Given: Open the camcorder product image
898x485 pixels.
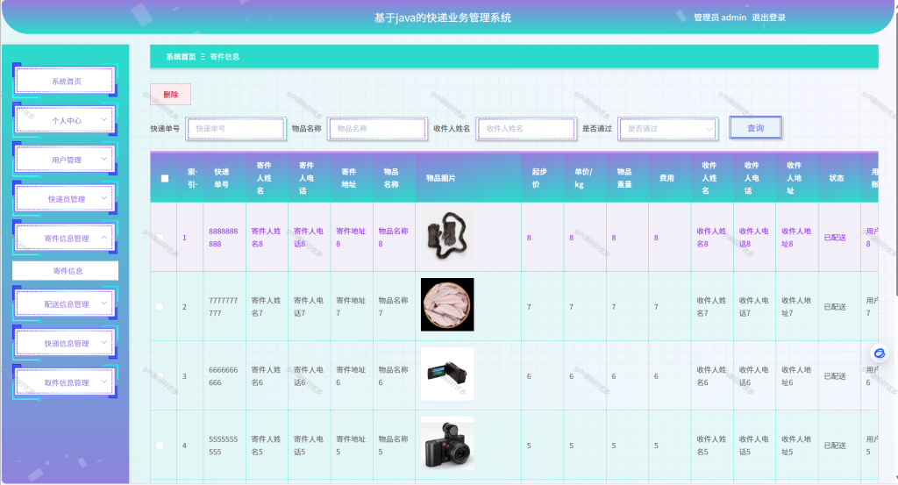Looking at the screenshot, I should (447, 374).
